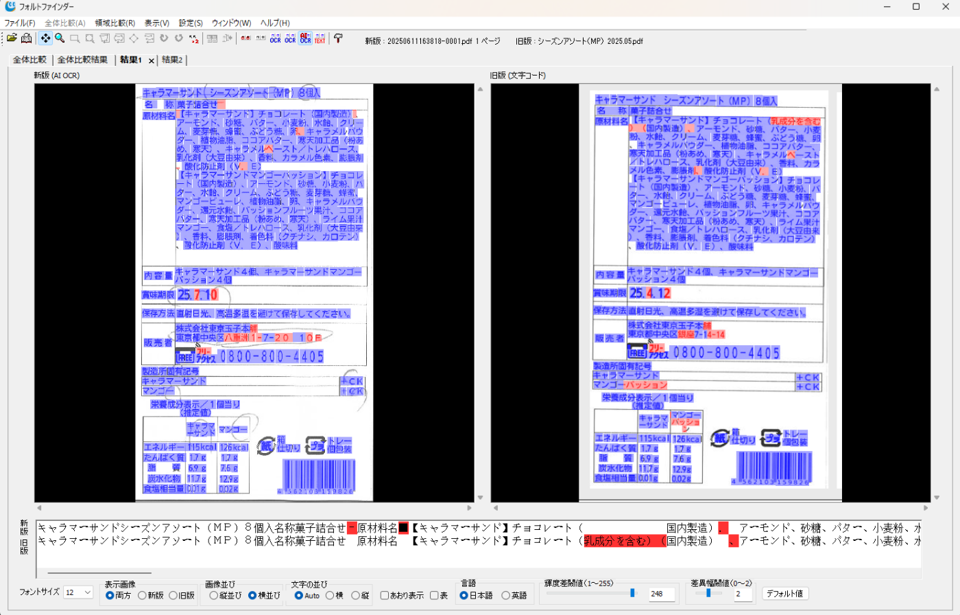Click 銀座7-14-14 address in old version
Image resolution: width=960 pixels, height=615 pixels.
(701, 334)
